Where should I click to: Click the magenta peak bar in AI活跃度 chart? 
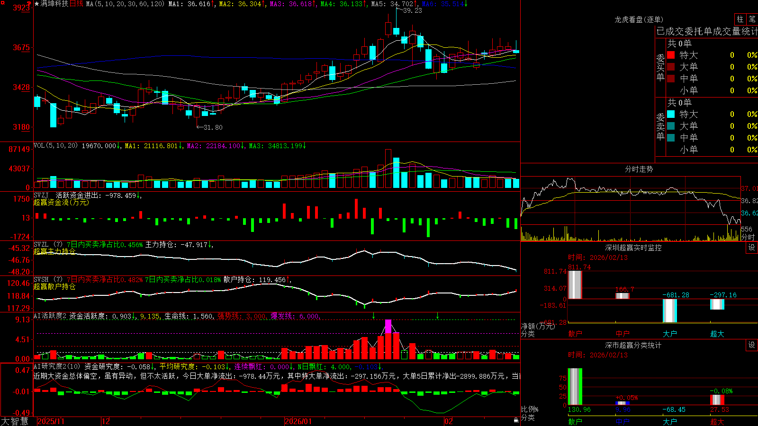point(388,327)
